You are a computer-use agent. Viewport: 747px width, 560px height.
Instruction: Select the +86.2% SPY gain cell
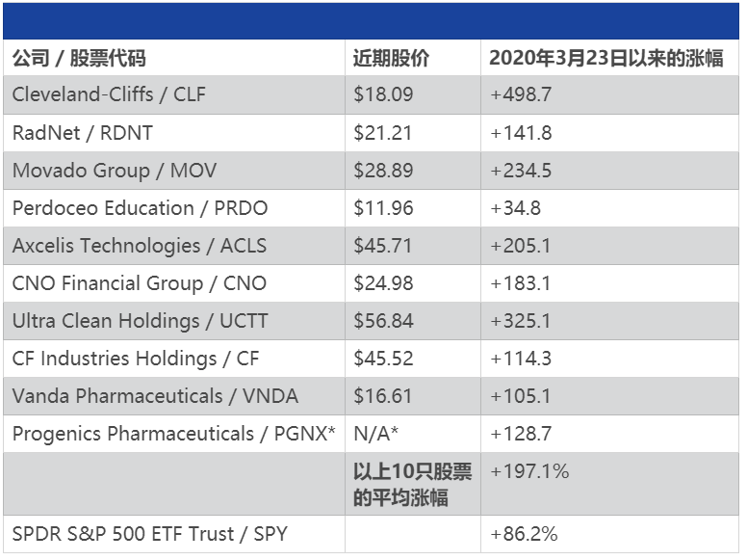(x=524, y=533)
